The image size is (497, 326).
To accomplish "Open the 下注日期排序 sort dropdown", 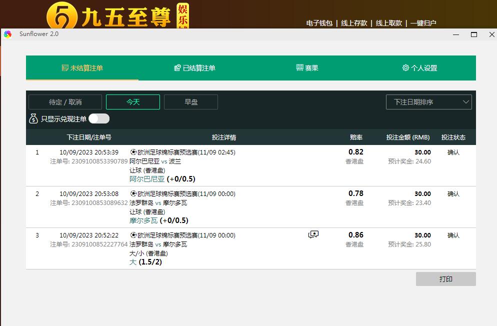I will 429,102.
